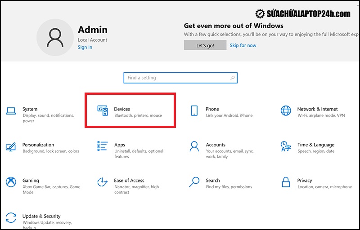Screen dimensions: 360x230
Task: Open Update & Security sync icon
Action: [11, 218]
